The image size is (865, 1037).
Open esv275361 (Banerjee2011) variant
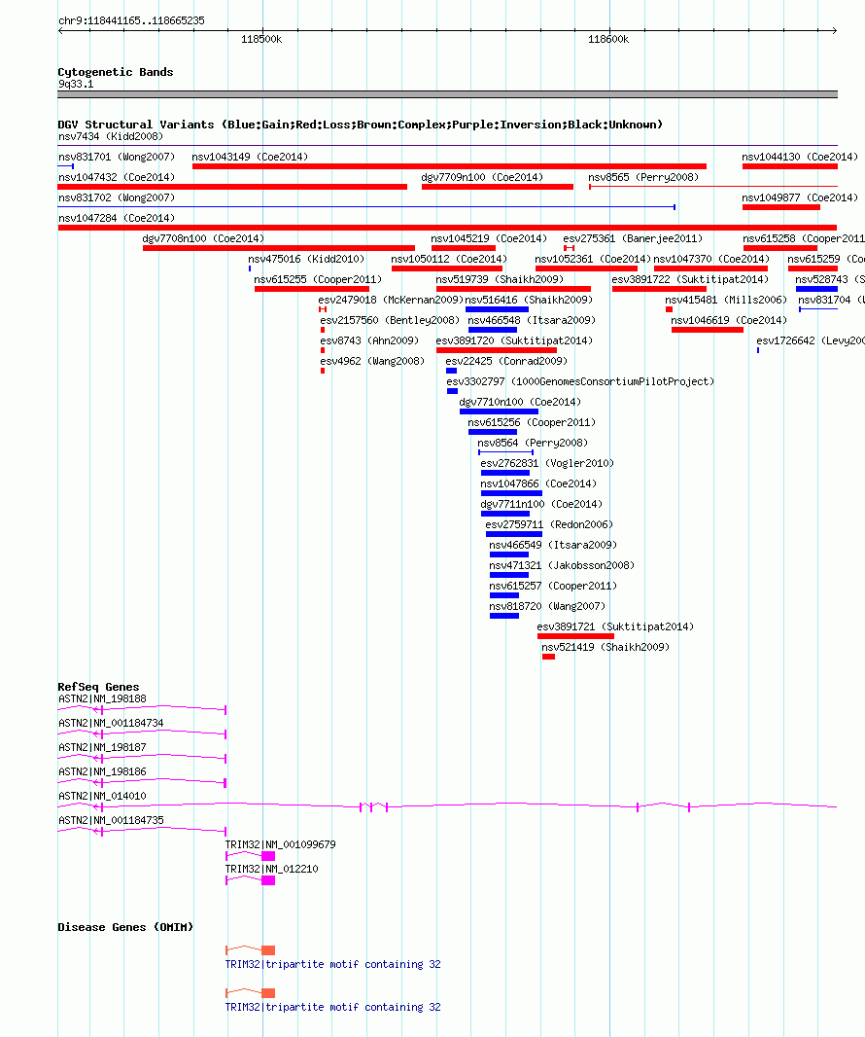pos(633,238)
